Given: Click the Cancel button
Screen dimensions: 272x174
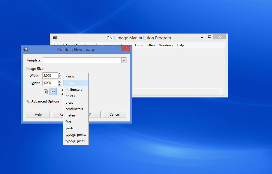Looking at the screenshot, I should click(114, 115).
